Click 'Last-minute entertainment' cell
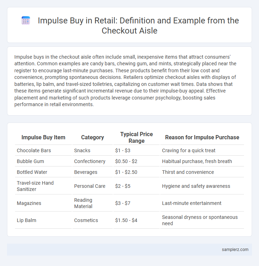This screenshot has width=259, height=266. (202, 203)
